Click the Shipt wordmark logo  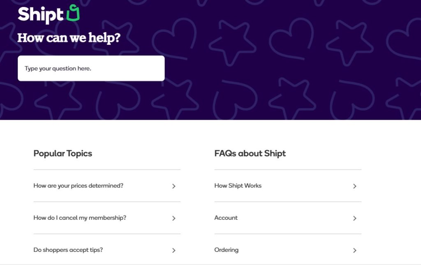pos(40,15)
